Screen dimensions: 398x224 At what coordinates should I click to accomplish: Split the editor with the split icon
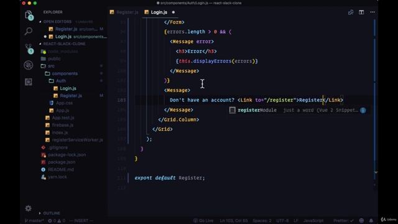click(361, 12)
